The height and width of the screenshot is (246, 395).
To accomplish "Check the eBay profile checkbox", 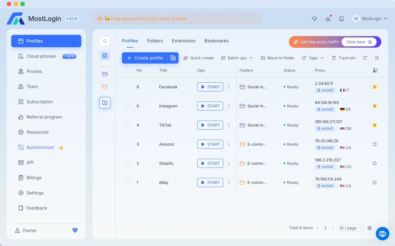I will click(128, 182).
